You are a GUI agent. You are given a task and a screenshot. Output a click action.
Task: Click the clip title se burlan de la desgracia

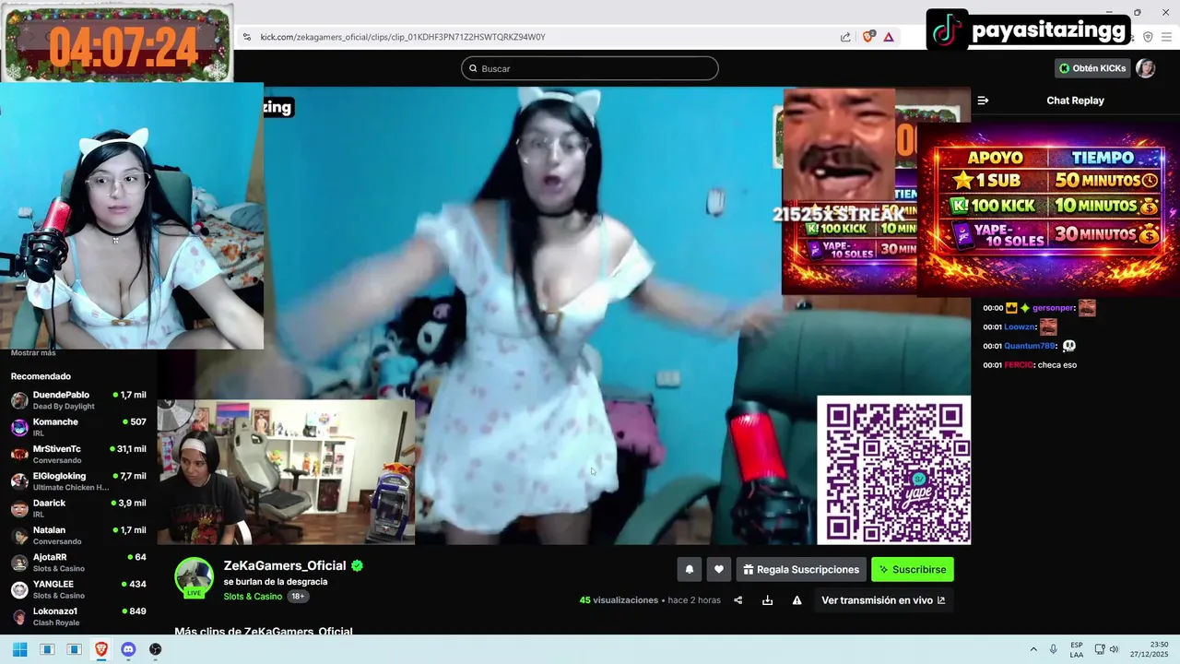pyautogui.click(x=276, y=582)
